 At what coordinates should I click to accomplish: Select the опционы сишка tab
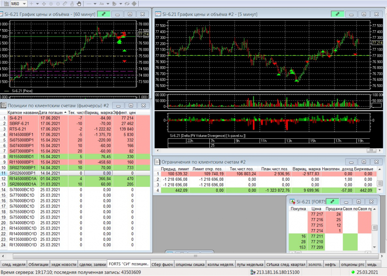coord(190,264)
